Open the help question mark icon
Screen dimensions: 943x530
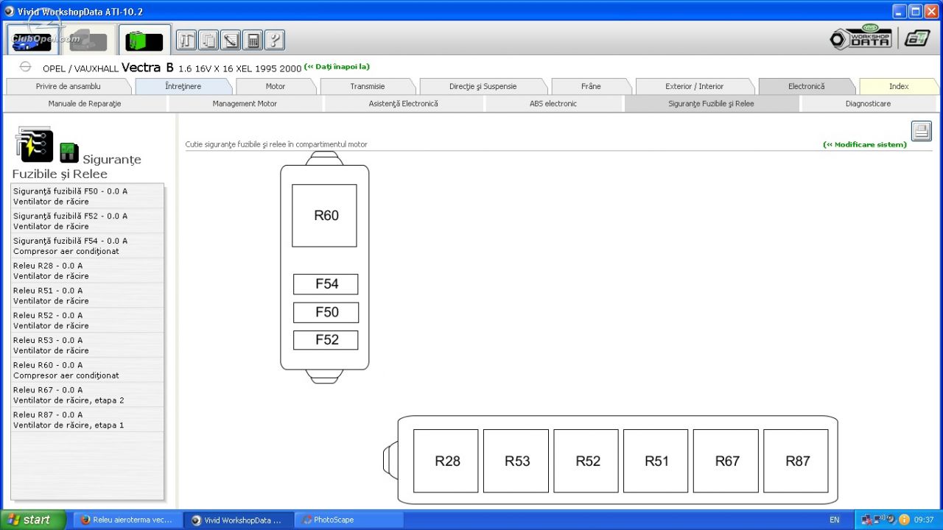(x=275, y=40)
